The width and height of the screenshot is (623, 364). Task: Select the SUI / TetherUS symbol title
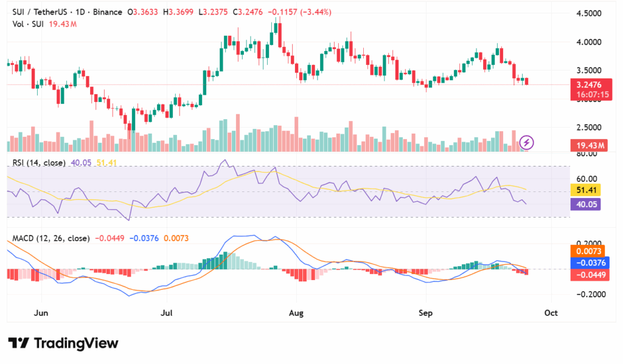[40, 12]
